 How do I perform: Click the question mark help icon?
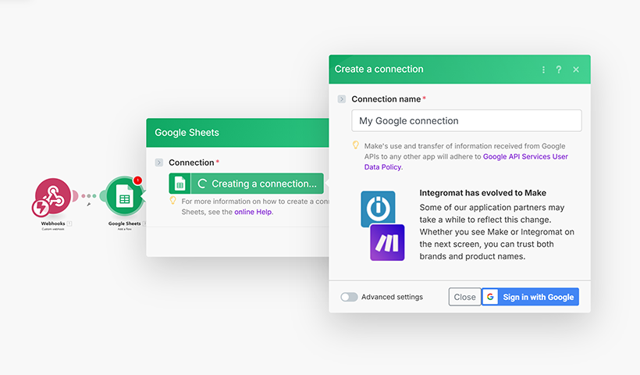[x=559, y=70]
